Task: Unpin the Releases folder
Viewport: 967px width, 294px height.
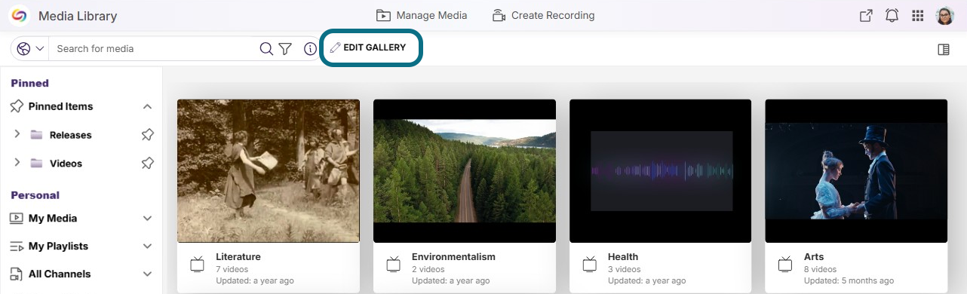Action: 148,135
